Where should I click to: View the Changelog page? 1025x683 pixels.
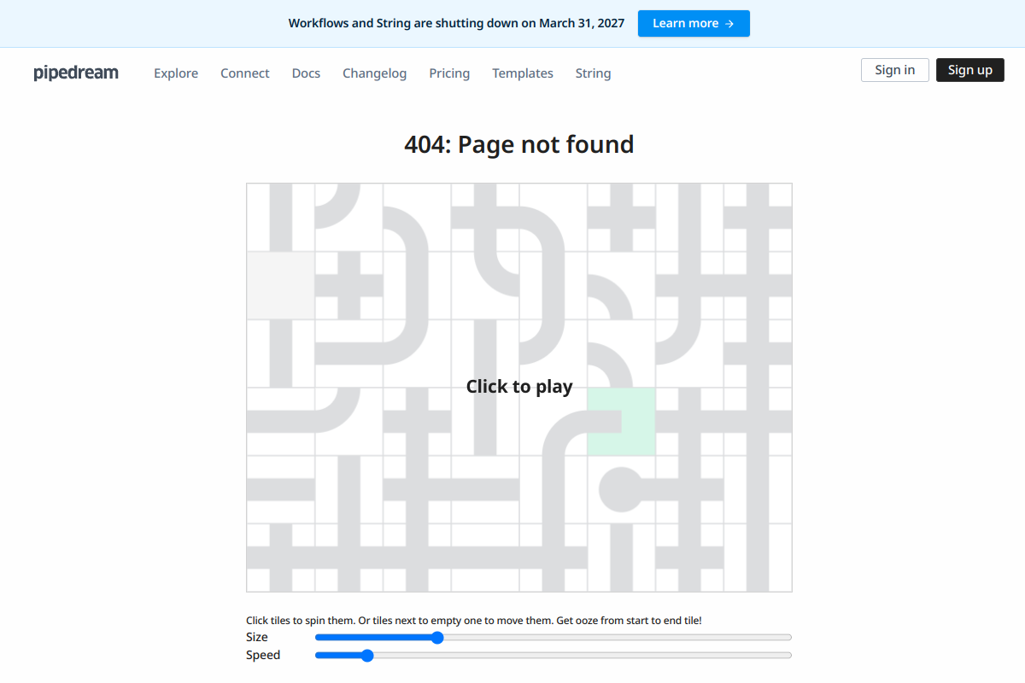(x=375, y=73)
